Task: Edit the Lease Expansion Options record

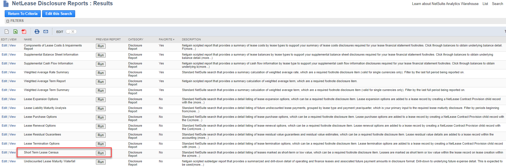Action: pos(4,99)
